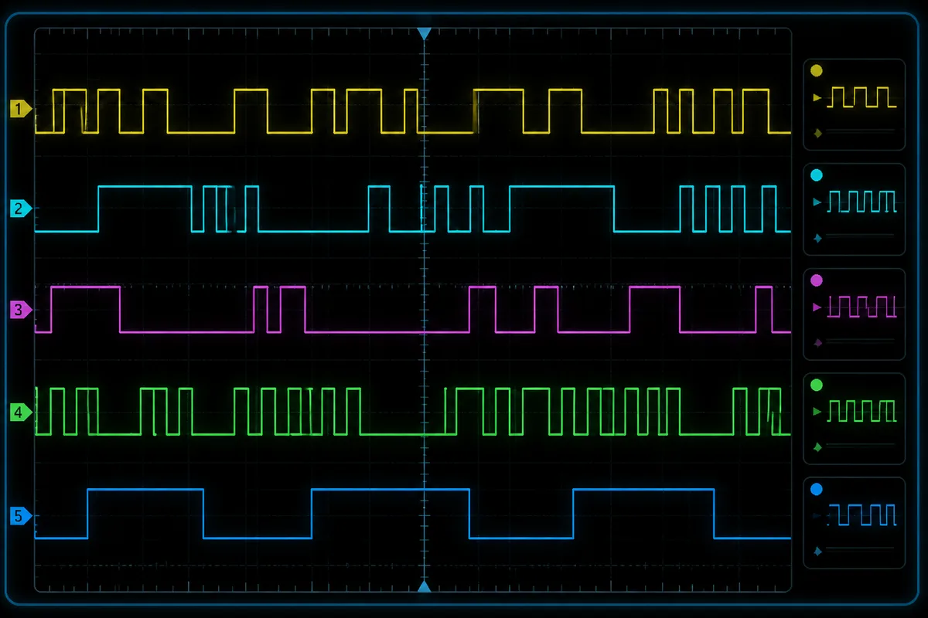Click the bottom trigger position marker

424,587
